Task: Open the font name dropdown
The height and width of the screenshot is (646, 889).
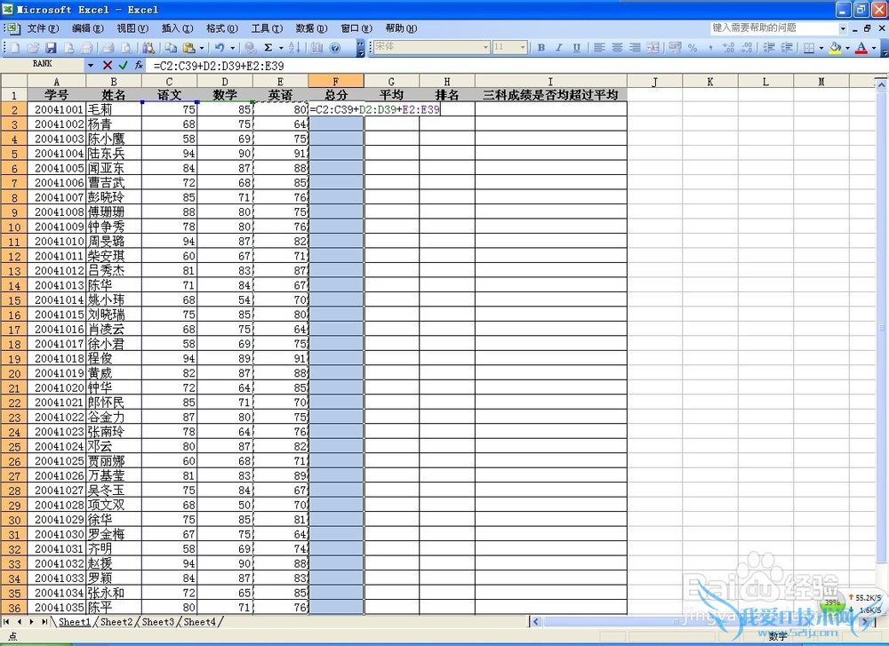Action: tap(486, 48)
